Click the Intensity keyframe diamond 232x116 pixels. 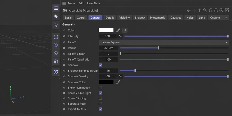[64, 36]
